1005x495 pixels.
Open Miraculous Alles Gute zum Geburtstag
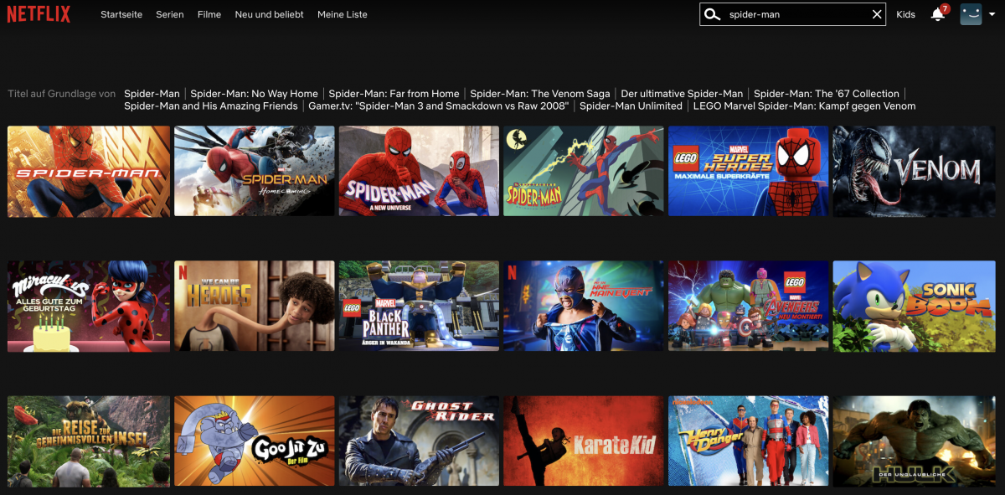(x=89, y=306)
